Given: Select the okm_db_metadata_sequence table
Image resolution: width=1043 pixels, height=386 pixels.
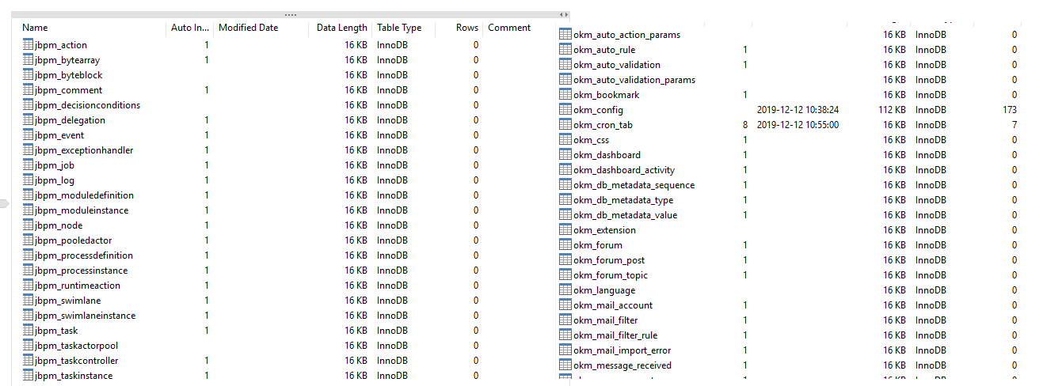Looking at the screenshot, I should 634,185.
